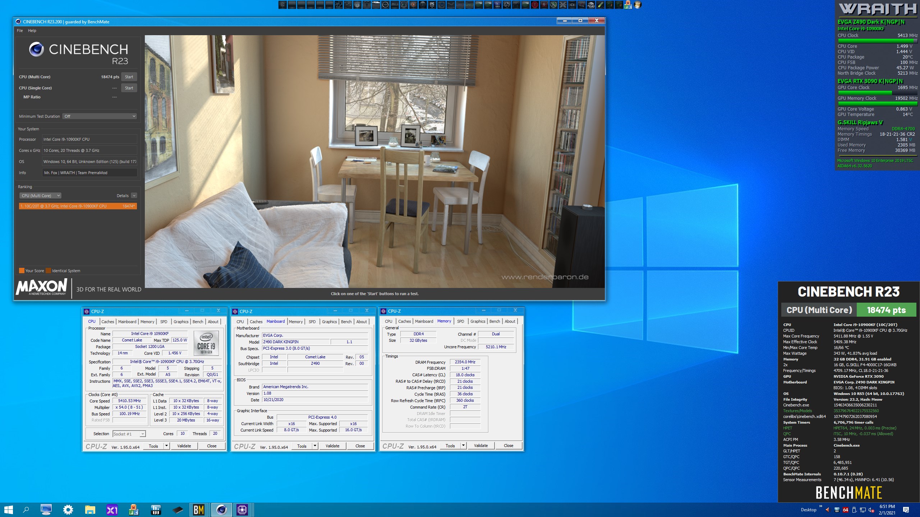Viewport: 920px width, 517px height.
Task: Open EVGA Precision X1 from the taskbar
Action: tap(112, 509)
